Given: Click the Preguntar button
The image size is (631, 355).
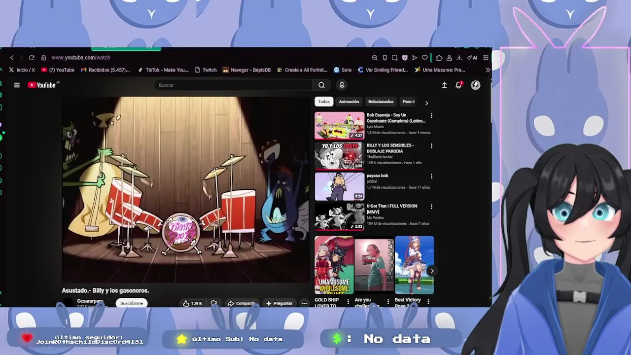Looking at the screenshot, I should [x=279, y=303].
